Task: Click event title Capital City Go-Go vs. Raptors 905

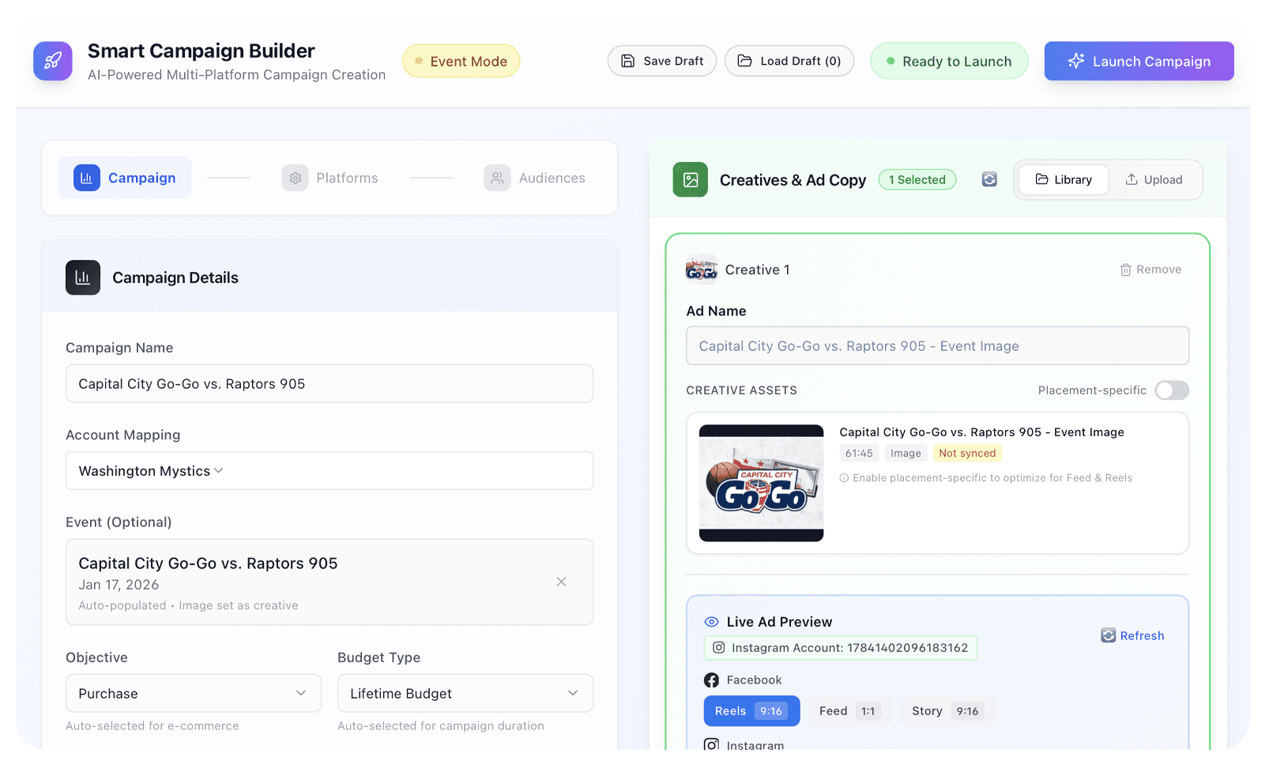Action: pos(208,563)
